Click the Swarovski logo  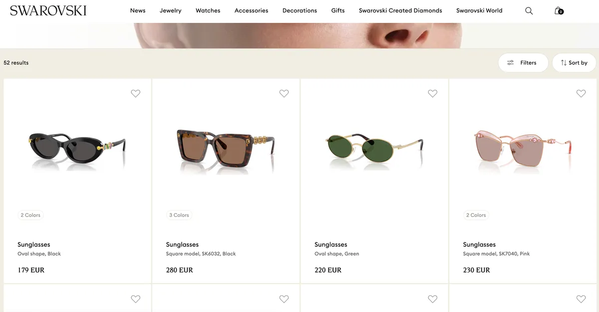(x=48, y=10)
